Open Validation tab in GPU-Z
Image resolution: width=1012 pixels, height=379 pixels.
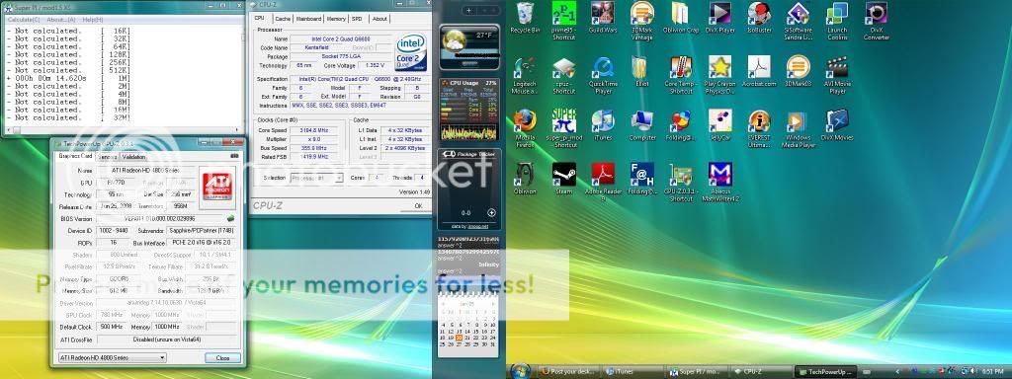(133, 157)
